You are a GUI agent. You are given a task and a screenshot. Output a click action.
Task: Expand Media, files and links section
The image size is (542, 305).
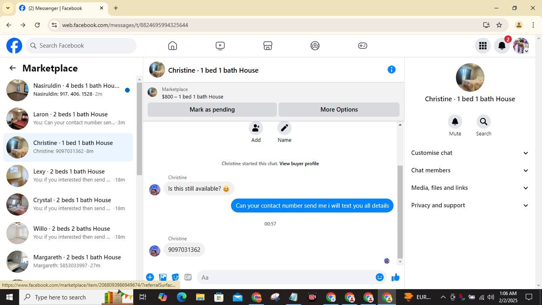[470, 188]
